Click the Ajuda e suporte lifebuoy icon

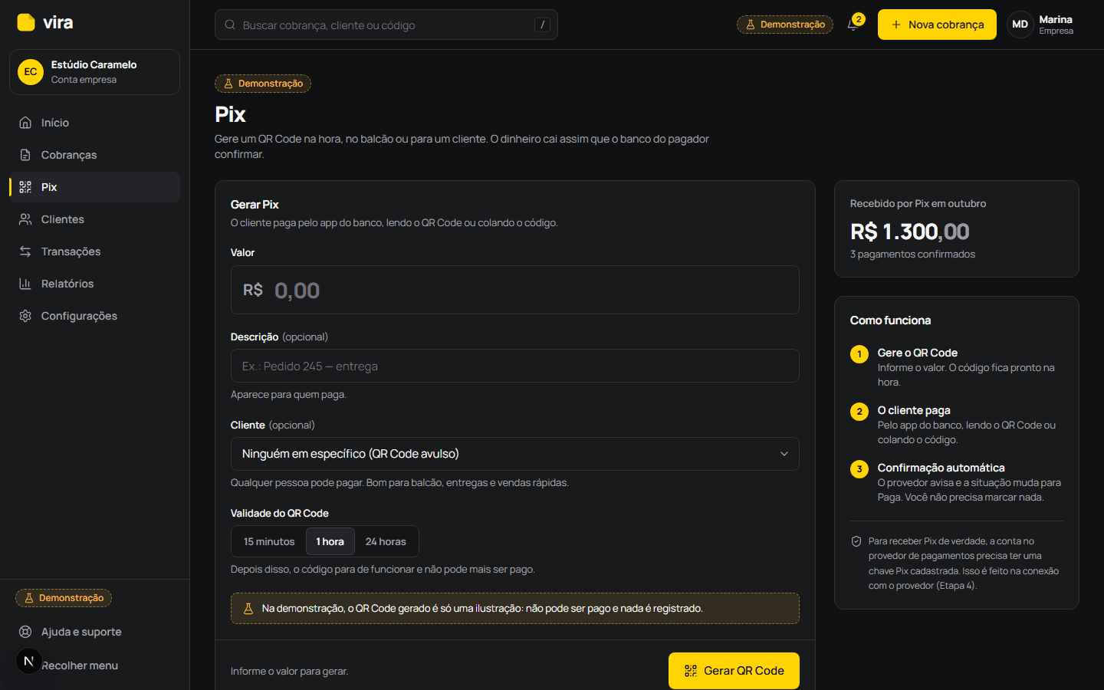pyautogui.click(x=25, y=632)
